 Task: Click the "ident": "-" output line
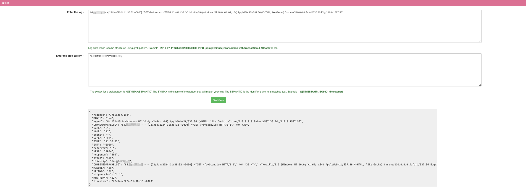pyautogui.click(x=102, y=135)
